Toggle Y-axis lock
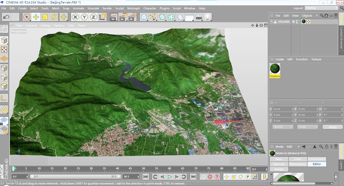 click(x=84, y=17)
